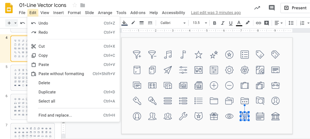Viewport: 310px width, 139px height.
Task: Select slide 4 thumbnail
Action: pyautogui.click(x=19, y=49)
